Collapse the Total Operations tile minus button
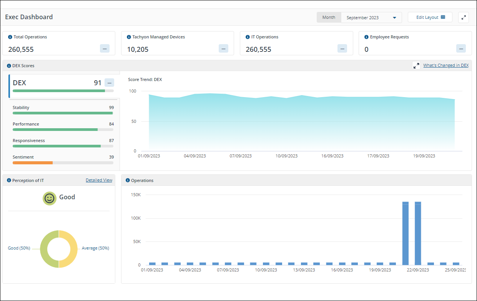This screenshot has height=301, width=477. (x=105, y=48)
